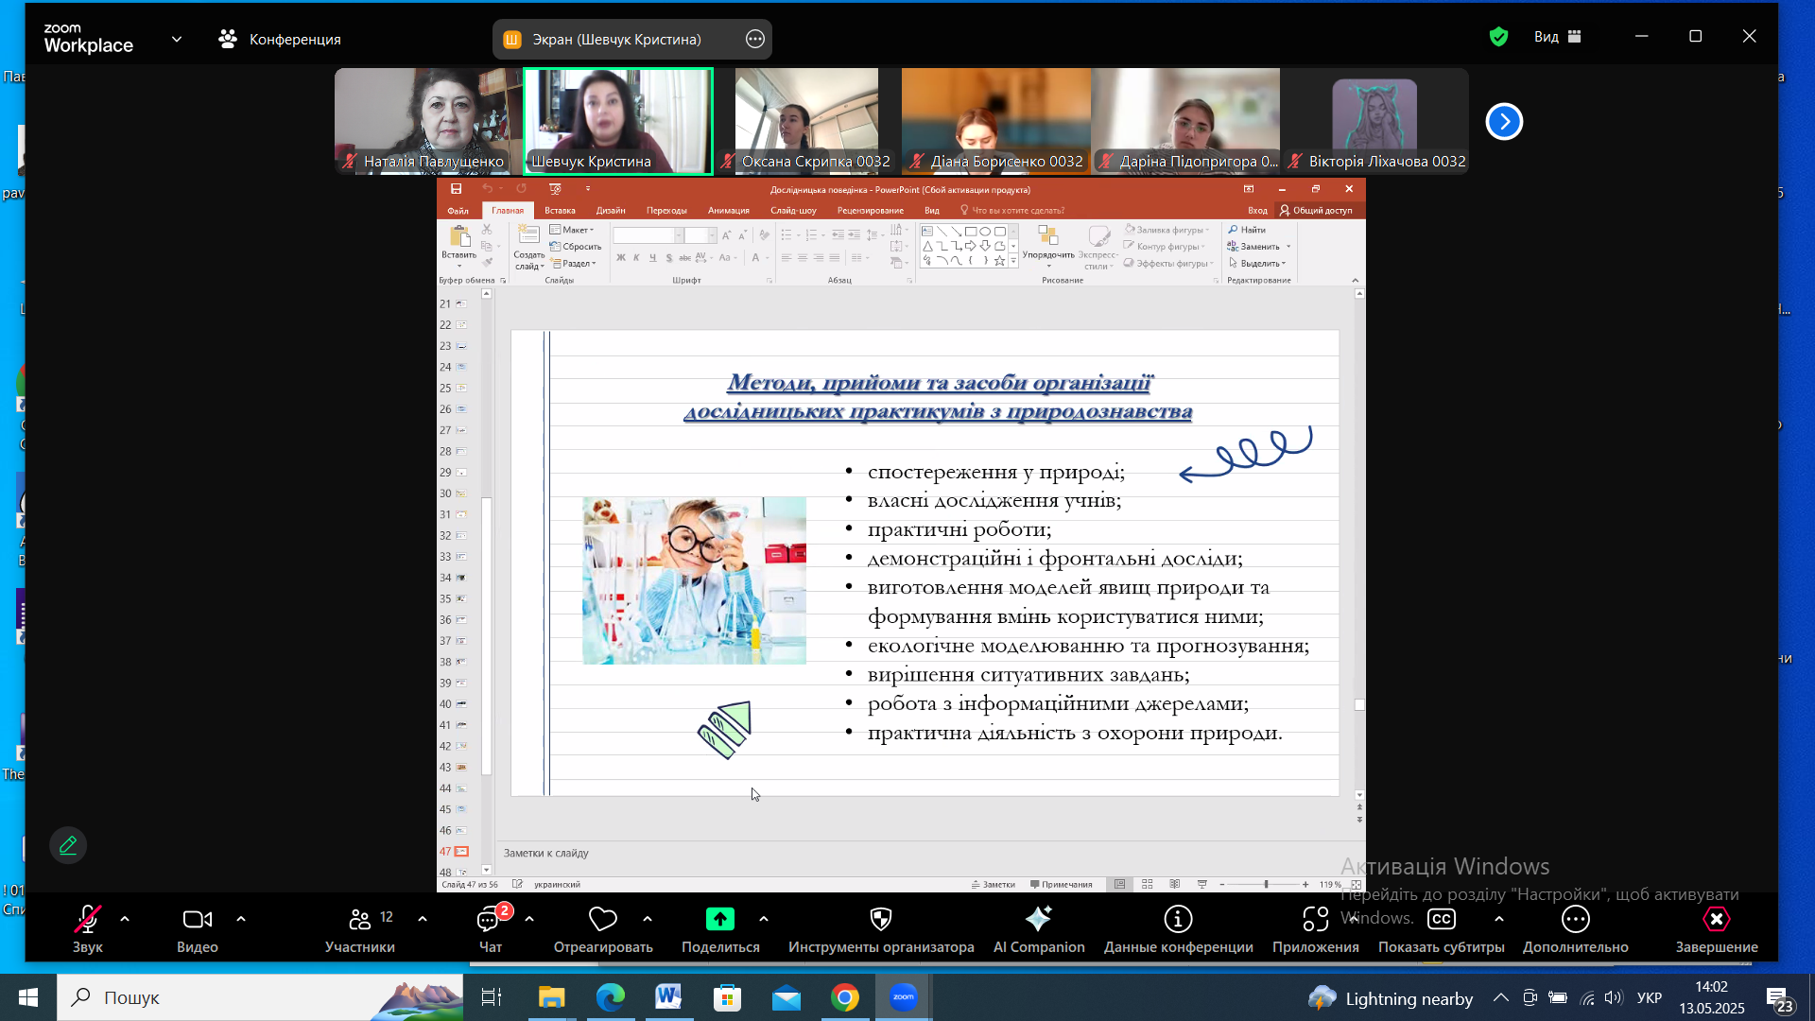Click the green encryption shield icon
The height and width of the screenshot is (1021, 1815).
click(1498, 37)
